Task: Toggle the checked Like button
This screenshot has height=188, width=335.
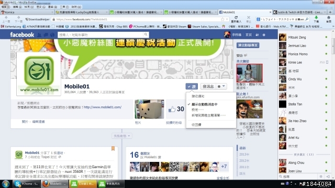Action: coord(192,86)
